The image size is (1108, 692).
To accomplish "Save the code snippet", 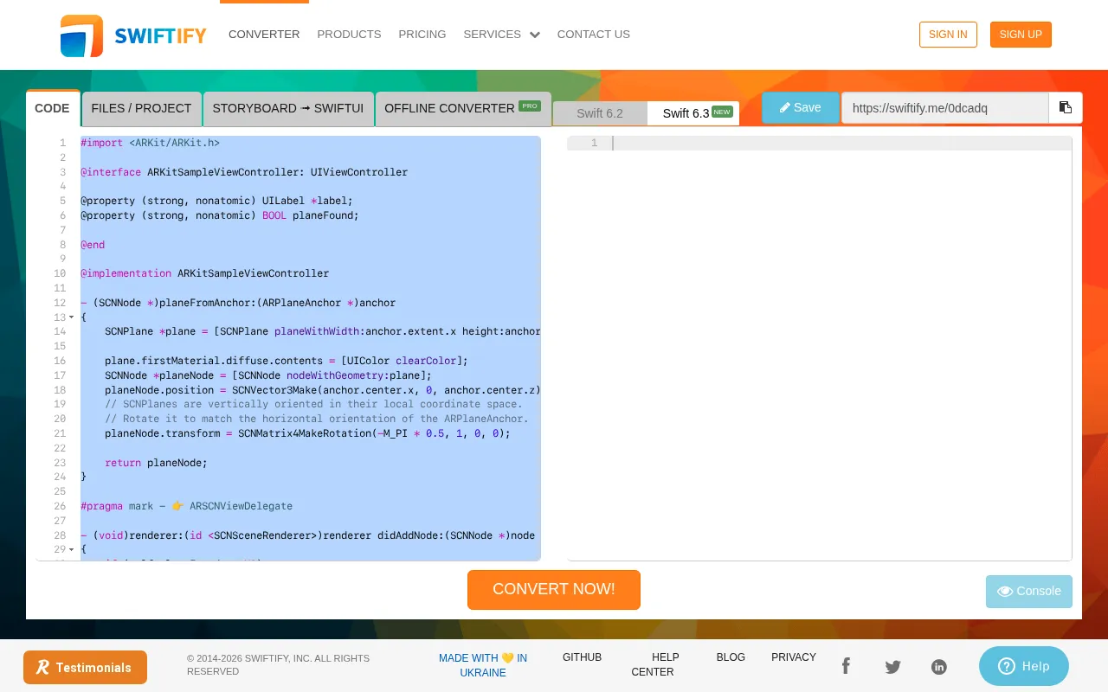I will pyautogui.click(x=801, y=108).
